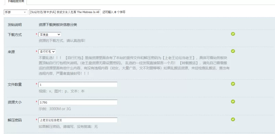Click the 资源下载类板块信息分类 text
The image size is (275, 134).
click(58, 25)
